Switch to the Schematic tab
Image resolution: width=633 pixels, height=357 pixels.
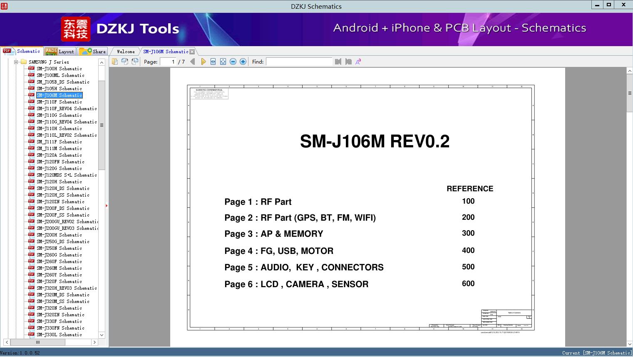tap(22, 51)
